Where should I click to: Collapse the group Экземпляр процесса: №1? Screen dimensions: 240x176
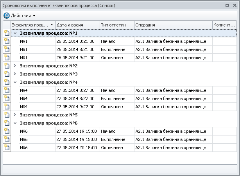point(15,33)
